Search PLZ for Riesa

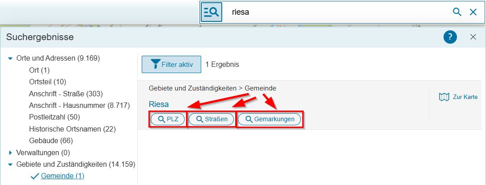click(168, 119)
